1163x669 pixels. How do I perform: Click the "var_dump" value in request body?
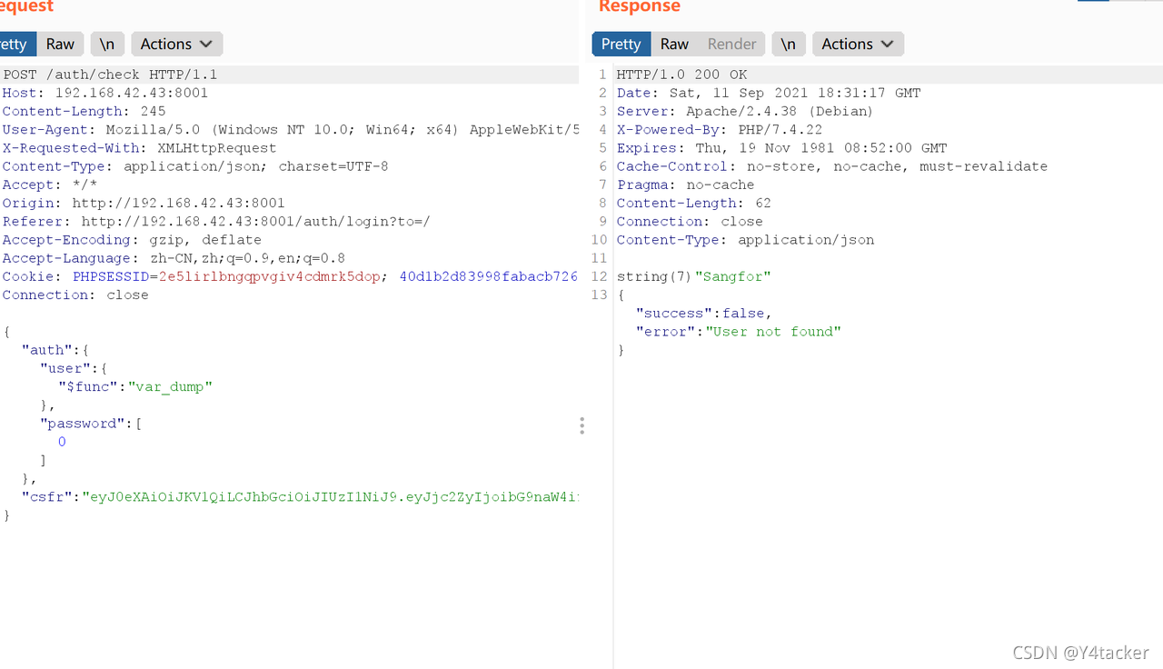click(x=170, y=386)
